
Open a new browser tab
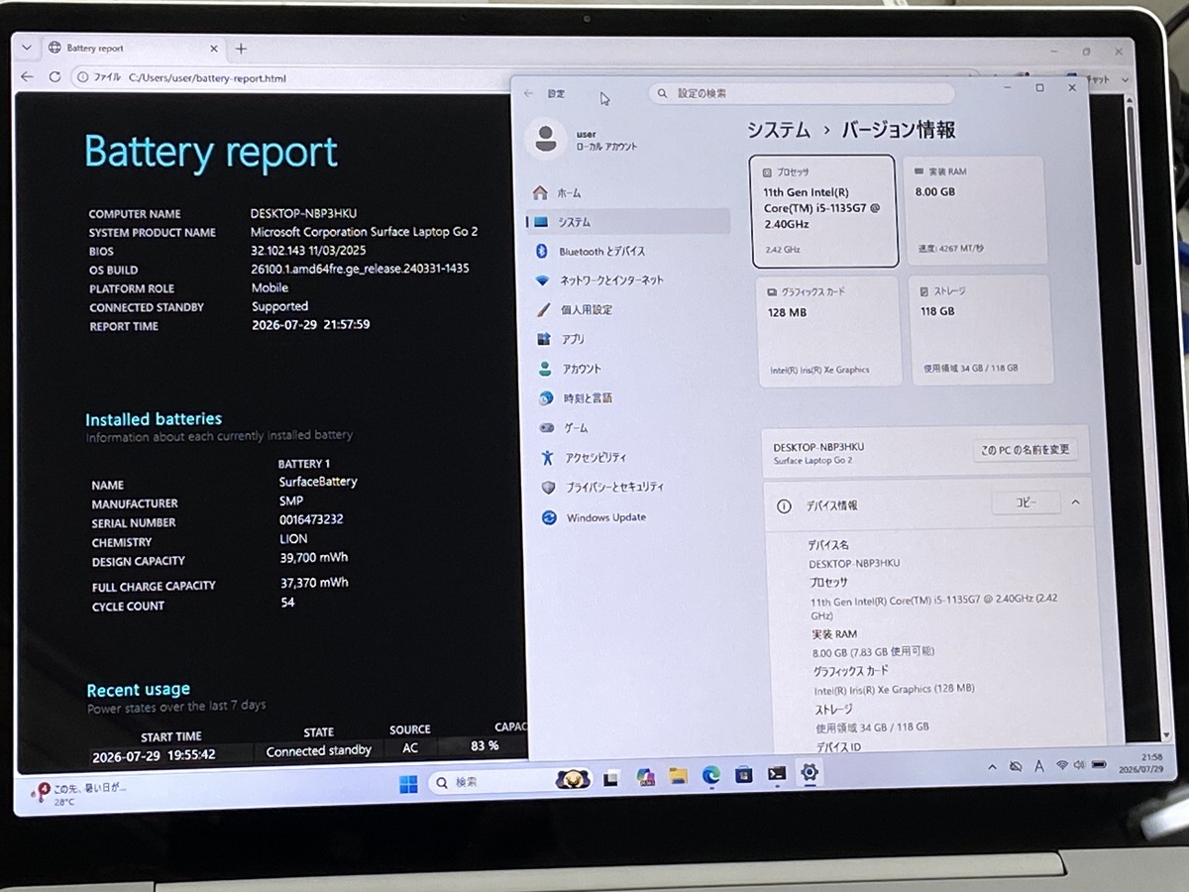[240, 48]
